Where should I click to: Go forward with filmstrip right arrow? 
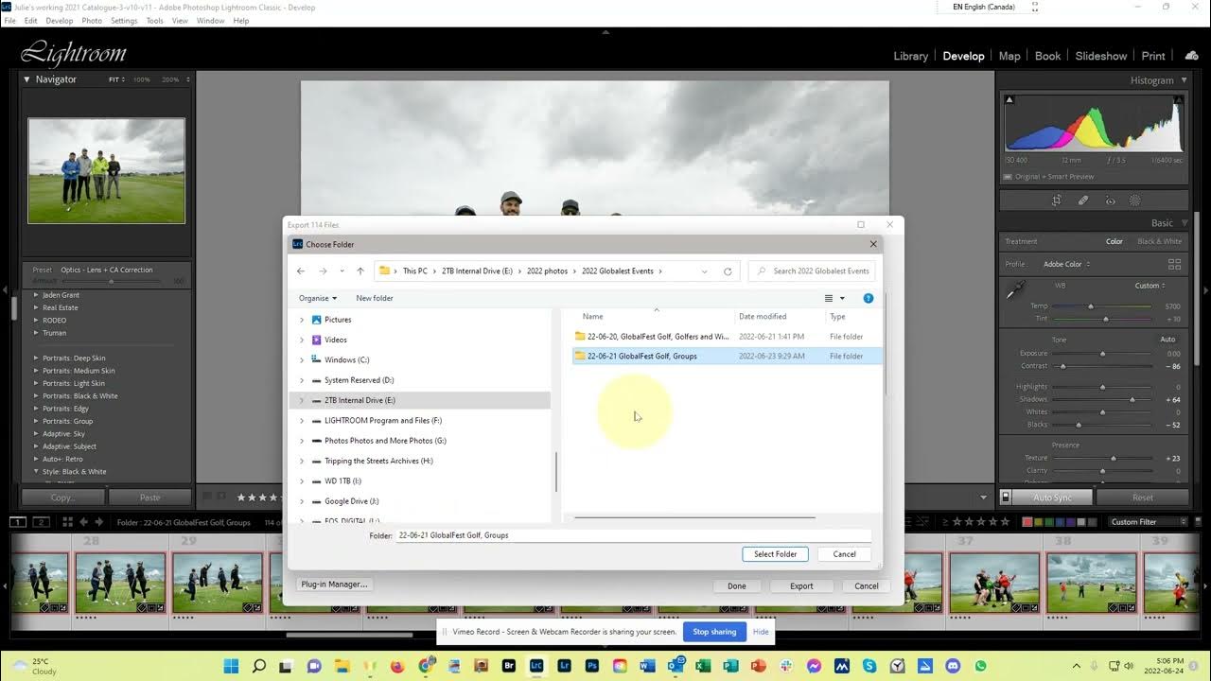point(98,522)
